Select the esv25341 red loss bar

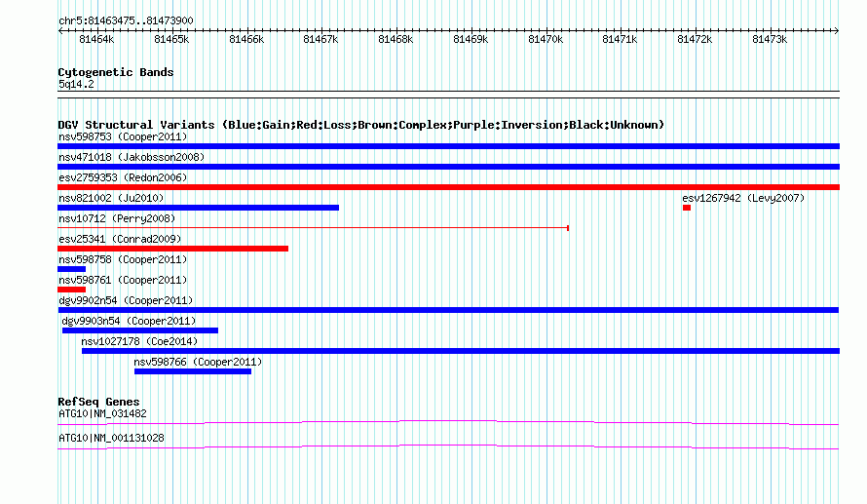[x=172, y=249]
